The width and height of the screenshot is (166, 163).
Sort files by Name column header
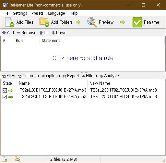[x=52, y=83]
